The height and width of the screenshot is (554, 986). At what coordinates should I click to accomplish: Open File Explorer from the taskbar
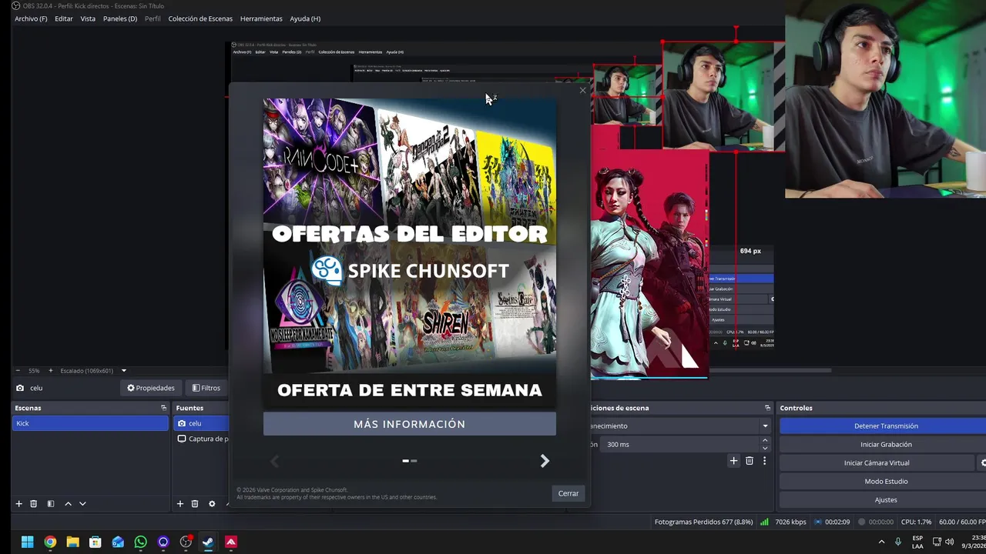(72, 542)
